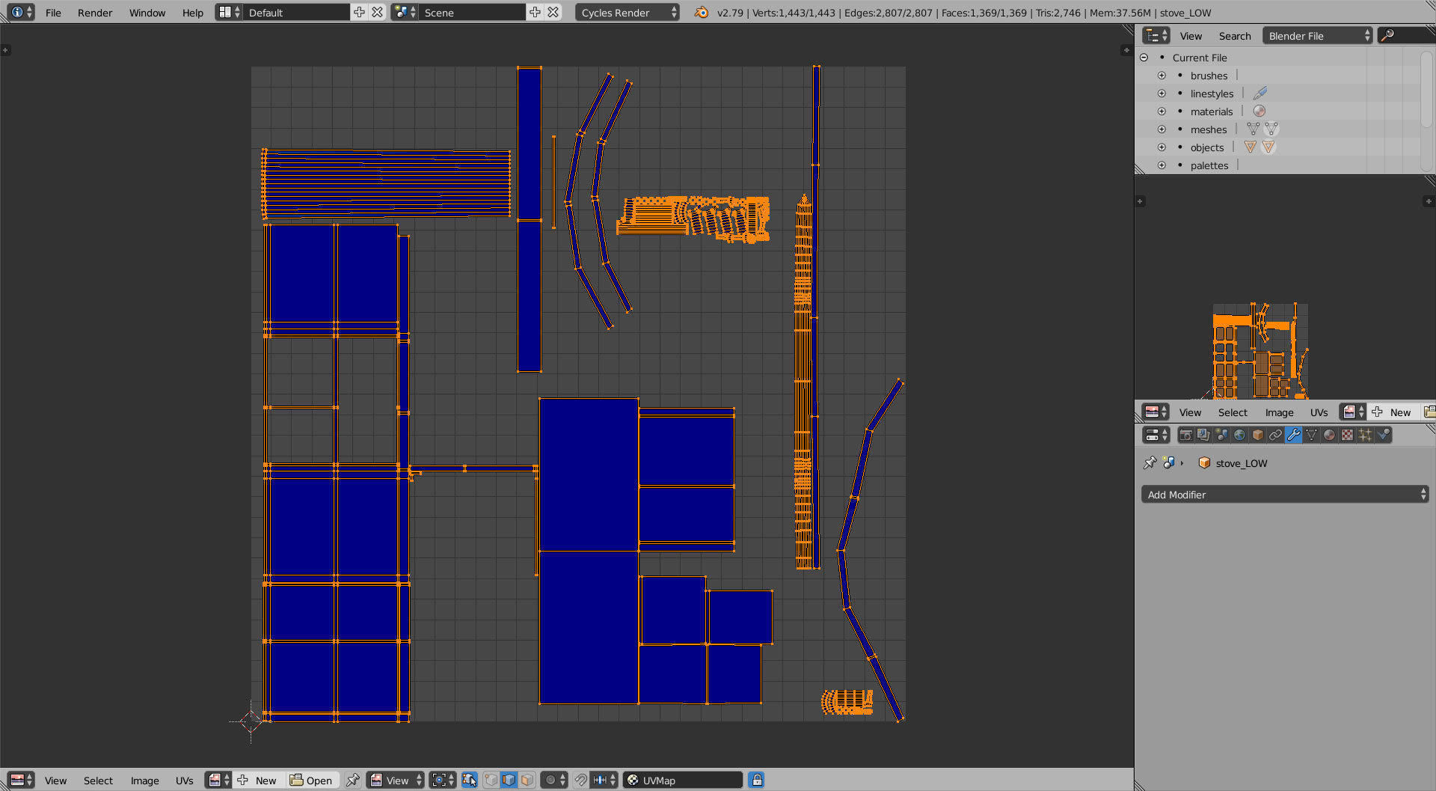
Task: Open the View mode dropdown in UV editor header
Action: coord(396,781)
